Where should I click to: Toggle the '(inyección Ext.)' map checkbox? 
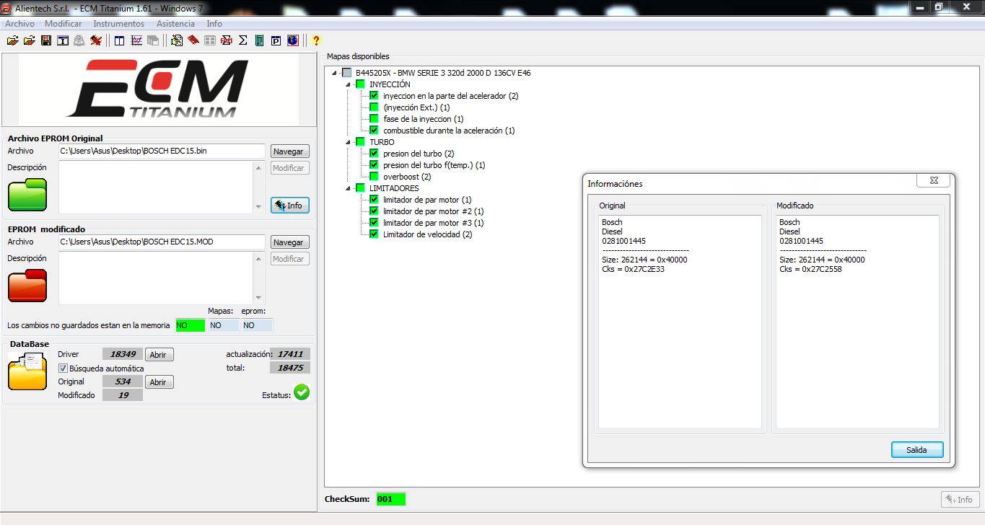point(374,107)
